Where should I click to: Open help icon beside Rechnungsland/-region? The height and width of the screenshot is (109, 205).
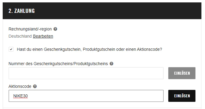point(55,29)
